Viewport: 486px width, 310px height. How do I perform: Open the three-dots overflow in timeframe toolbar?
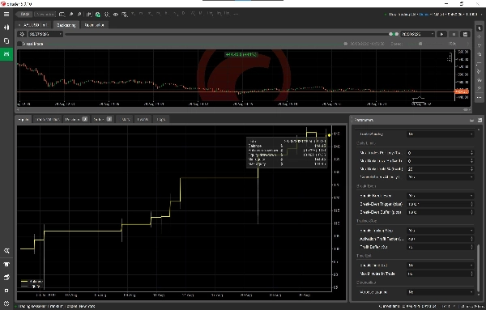point(236,14)
